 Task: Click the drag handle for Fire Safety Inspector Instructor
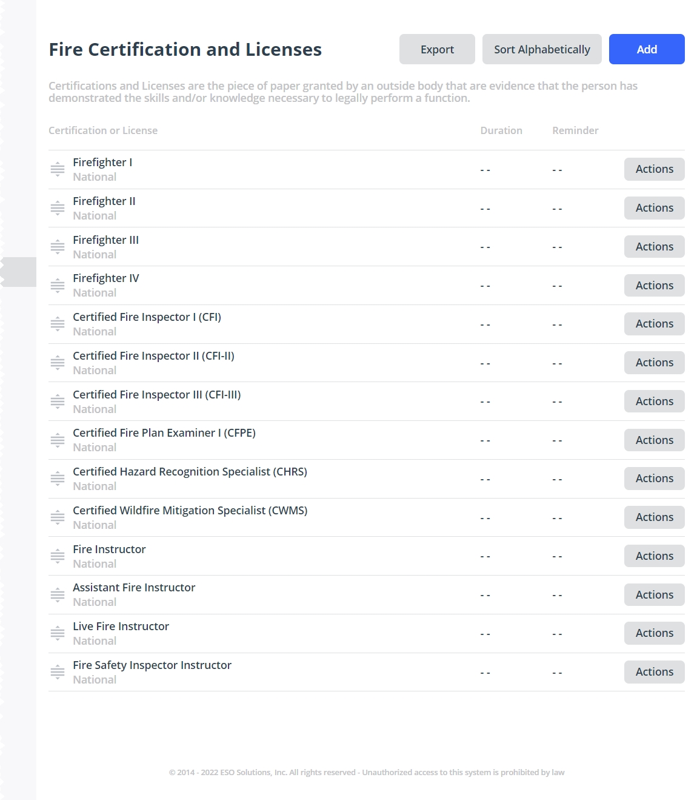pos(58,671)
